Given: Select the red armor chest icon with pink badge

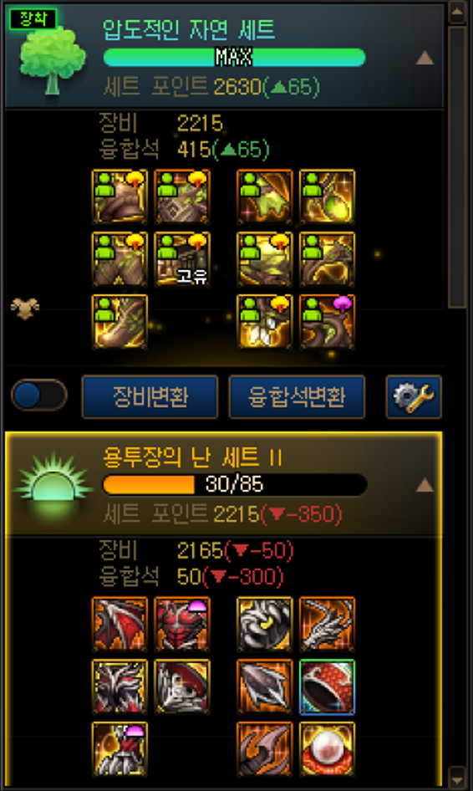Looking at the screenshot, I should 182,625.
